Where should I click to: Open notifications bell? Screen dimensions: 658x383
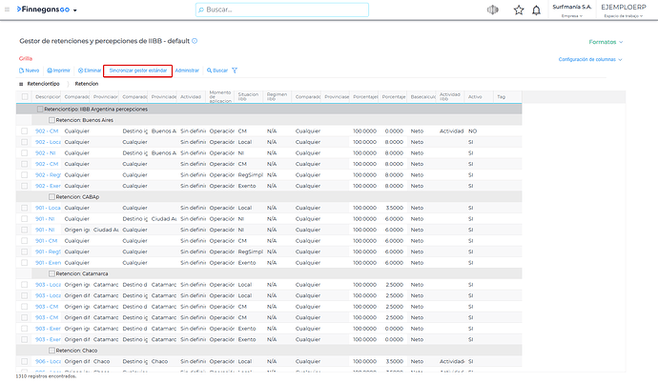(536, 10)
